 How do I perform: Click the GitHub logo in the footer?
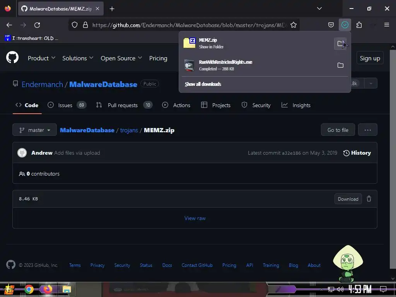(x=10, y=265)
